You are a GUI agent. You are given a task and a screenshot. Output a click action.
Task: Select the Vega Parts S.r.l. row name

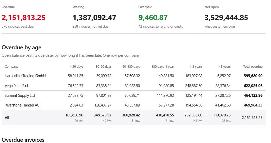(17, 86)
